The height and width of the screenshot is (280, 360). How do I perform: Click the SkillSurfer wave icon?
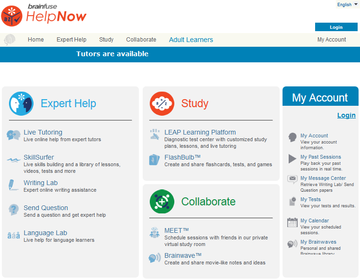click(x=13, y=160)
